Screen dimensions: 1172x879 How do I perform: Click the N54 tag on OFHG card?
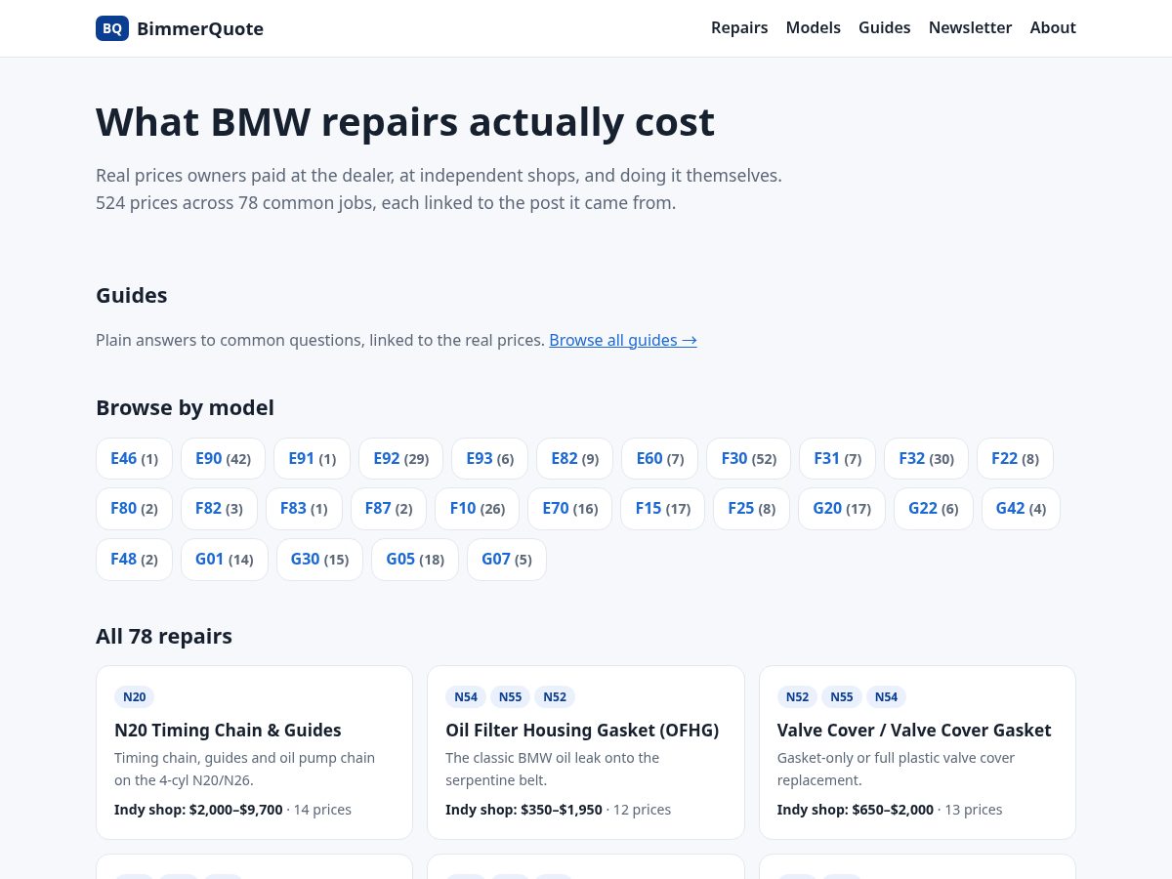click(x=466, y=696)
